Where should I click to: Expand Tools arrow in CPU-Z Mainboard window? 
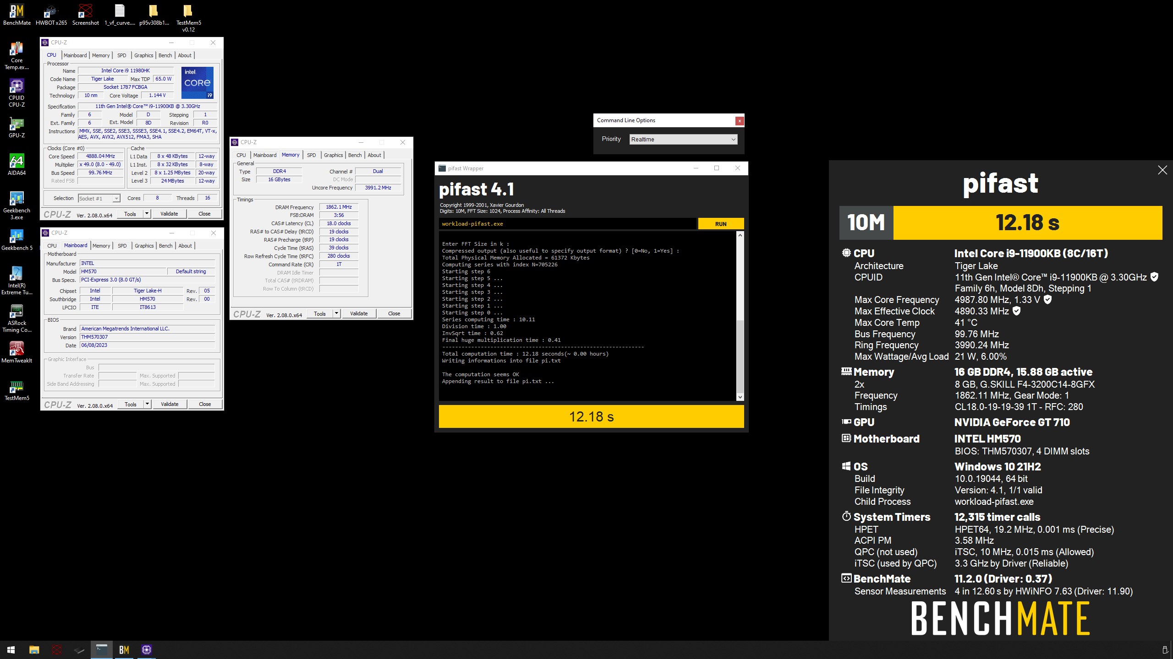[x=147, y=404]
